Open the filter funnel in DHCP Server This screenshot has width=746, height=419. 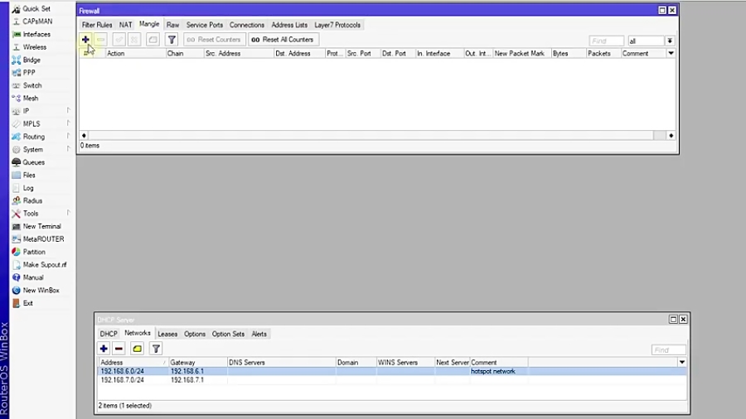tap(156, 349)
